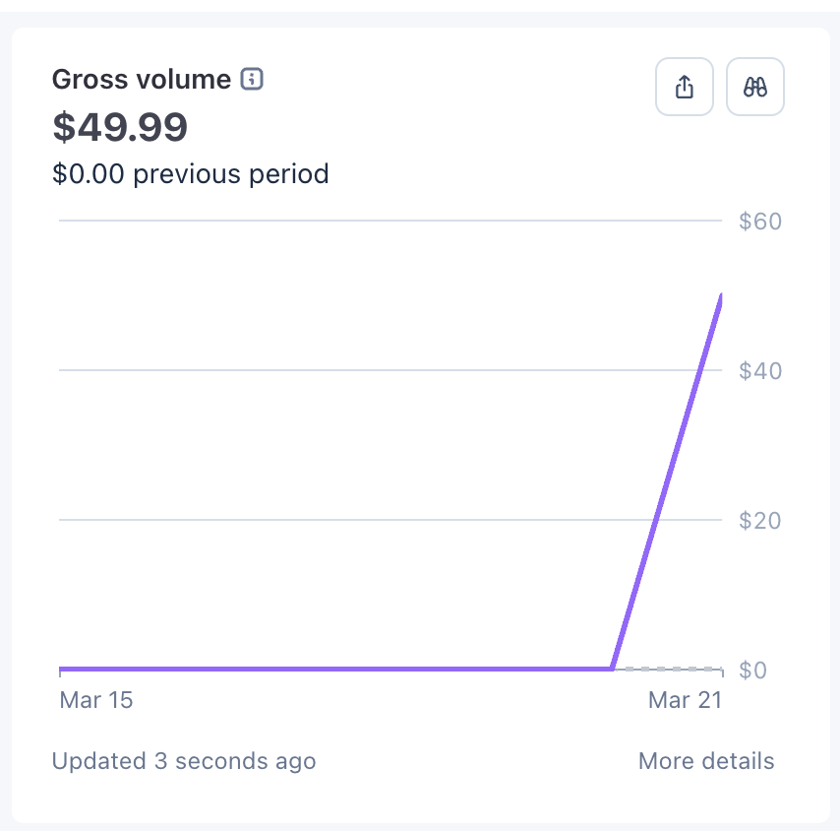The image size is (840, 831).
Task: Click the $20 horizontal gridline
Action: (353, 520)
